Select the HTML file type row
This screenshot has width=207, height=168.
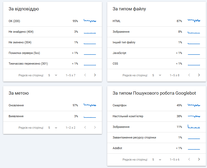point(156,21)
